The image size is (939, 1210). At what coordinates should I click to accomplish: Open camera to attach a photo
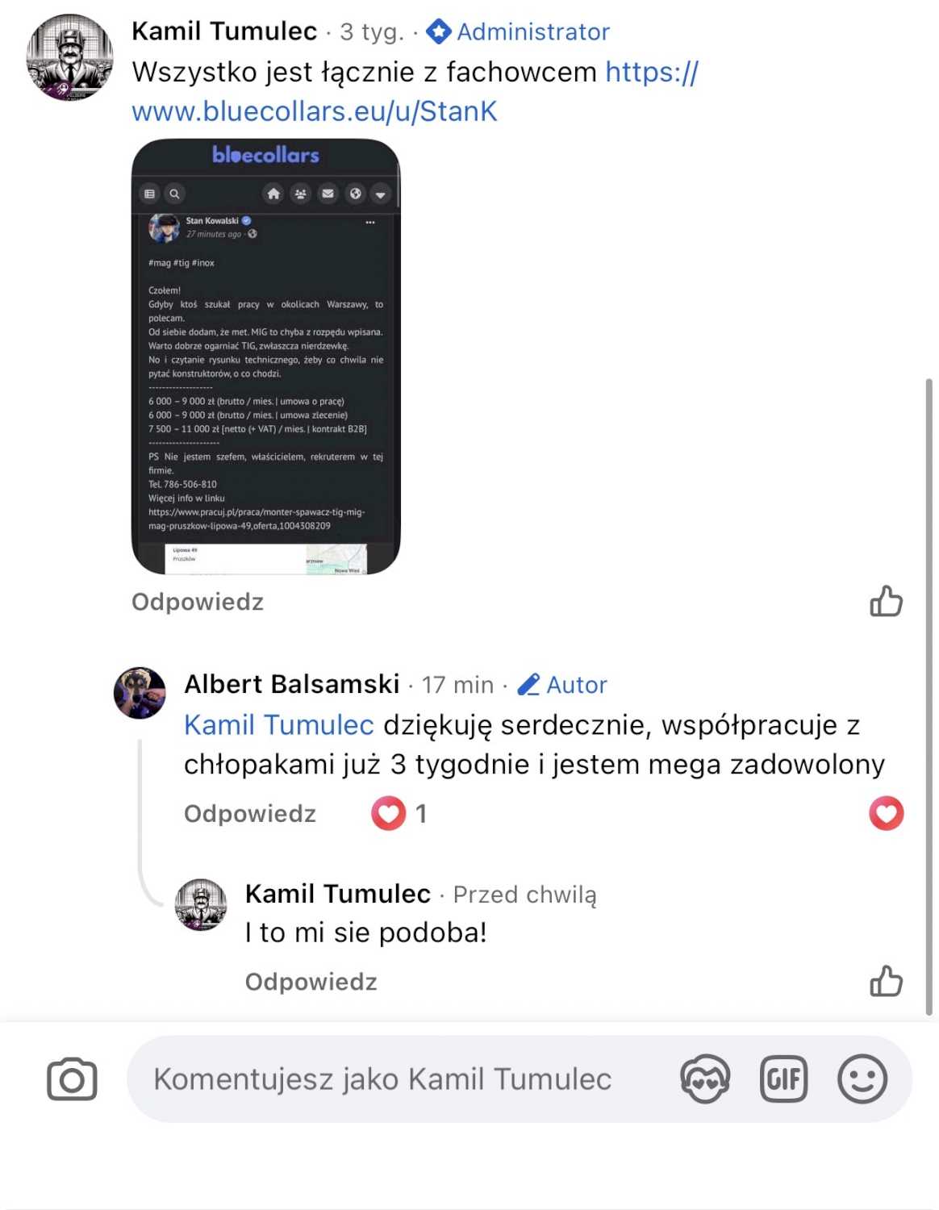(72, 1079)
